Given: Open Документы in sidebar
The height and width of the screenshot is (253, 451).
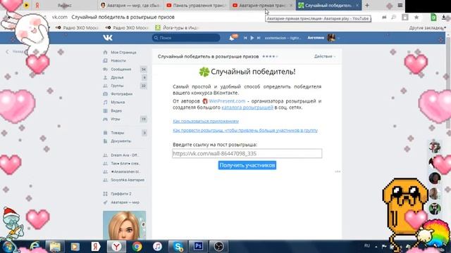Looking at the screenshot, I should click(x=121, y=141).
